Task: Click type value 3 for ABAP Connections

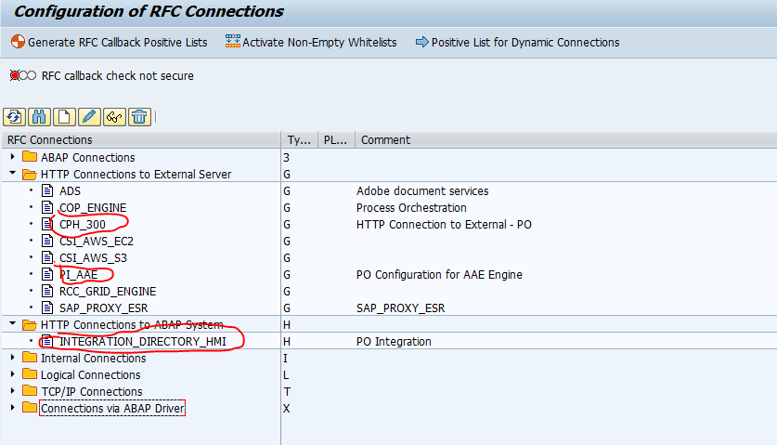Action: pos(287,157)
